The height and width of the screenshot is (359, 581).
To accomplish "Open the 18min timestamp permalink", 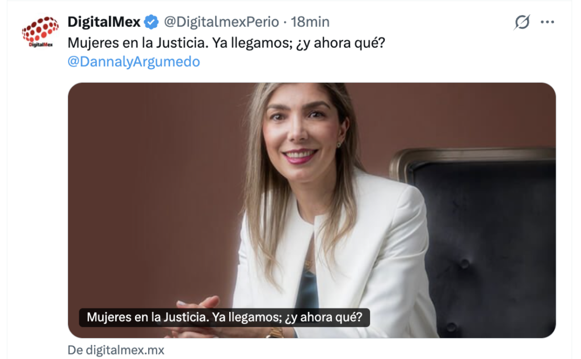I will pyautogui.click(x=310, y=22).
